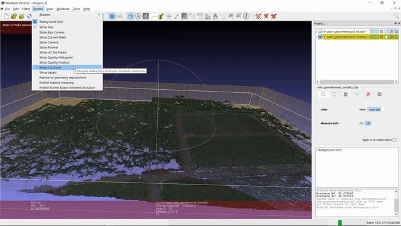Click log panel scroll down arrow
Viewport: 401px width, 226px height.
tap(396, 214)
